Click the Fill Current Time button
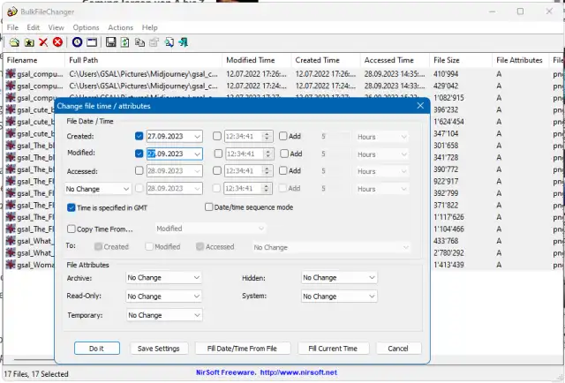The width and height of the screenshot is (565, 383). pos(332,349)
